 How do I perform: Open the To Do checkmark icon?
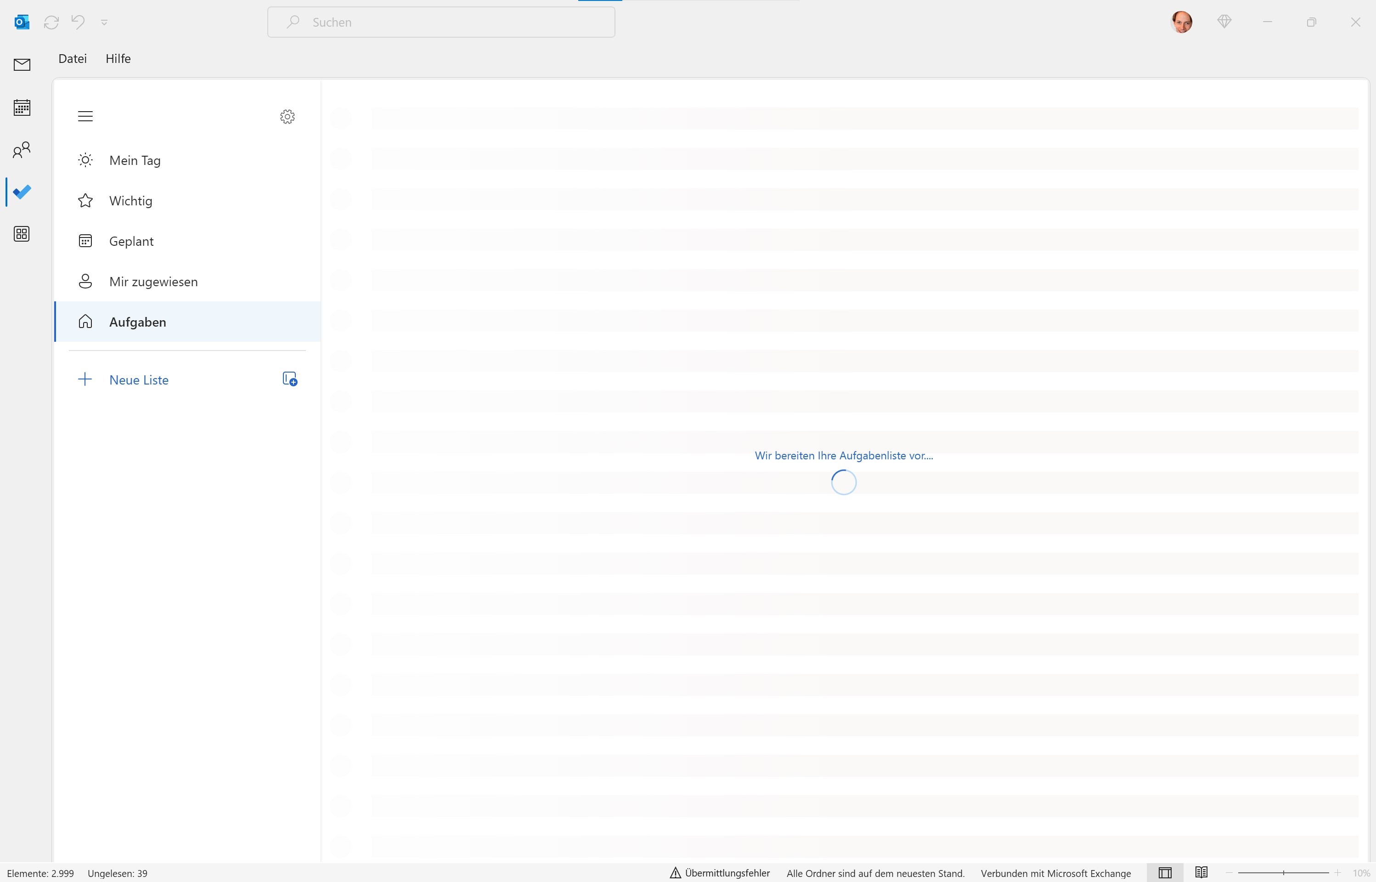tap(22, 192)
